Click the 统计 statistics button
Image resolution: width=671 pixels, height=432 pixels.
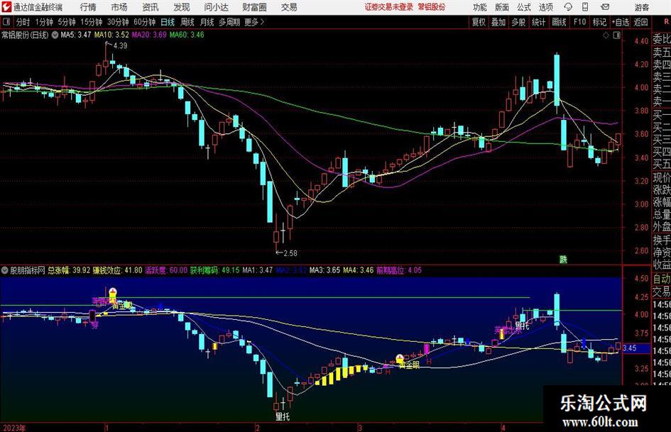tap(538, 22)
